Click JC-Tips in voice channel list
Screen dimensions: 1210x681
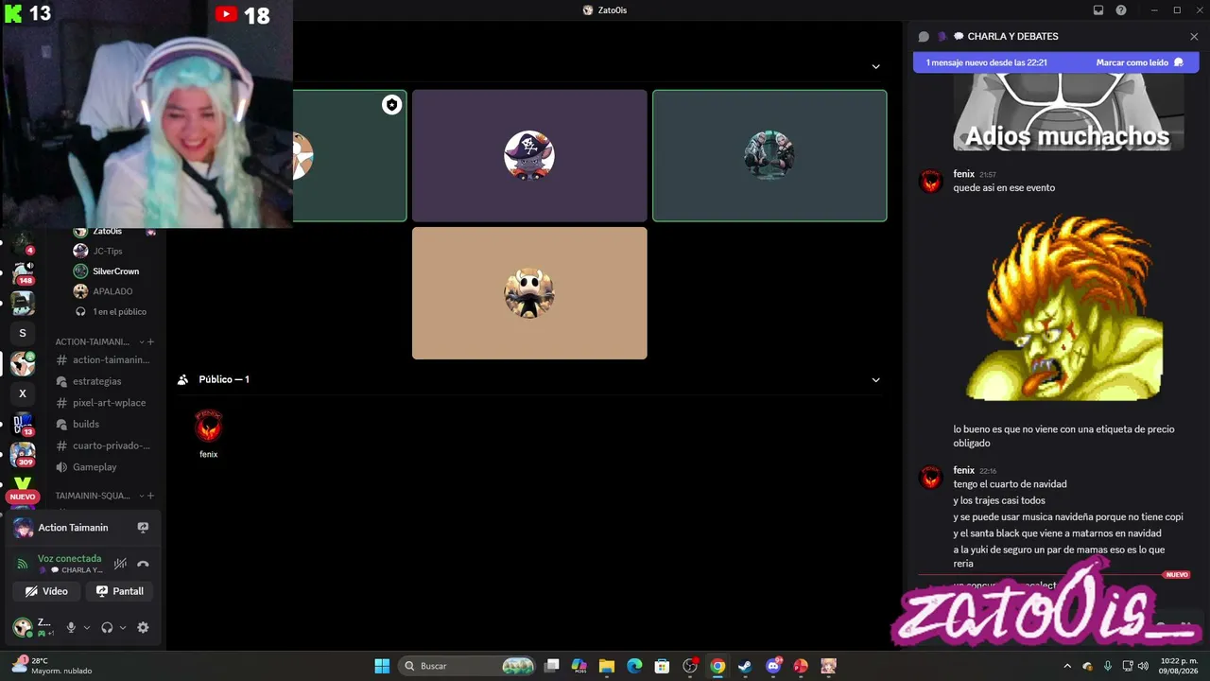point(108,251)
